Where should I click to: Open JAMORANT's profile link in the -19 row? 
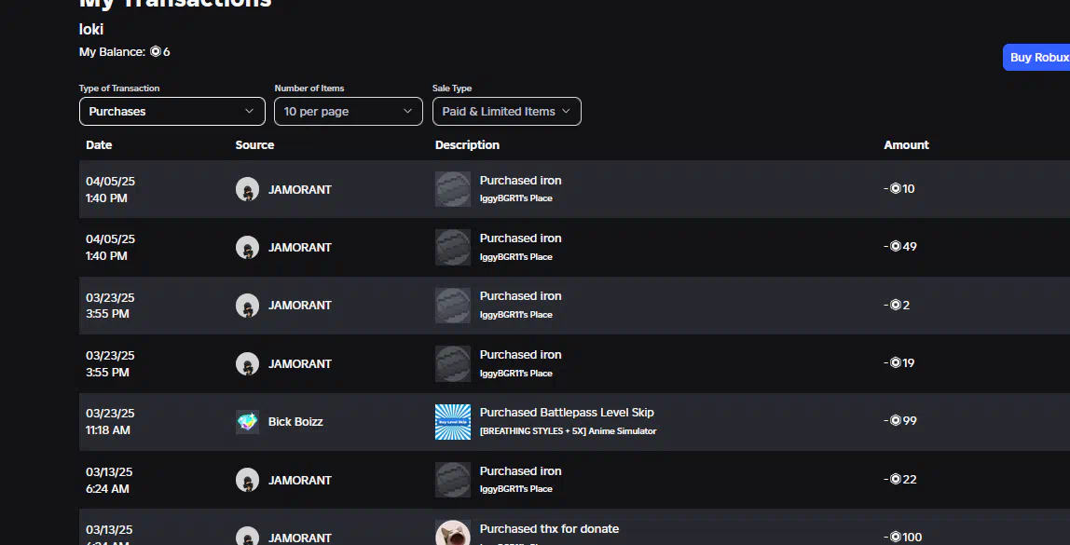[299, 364]
